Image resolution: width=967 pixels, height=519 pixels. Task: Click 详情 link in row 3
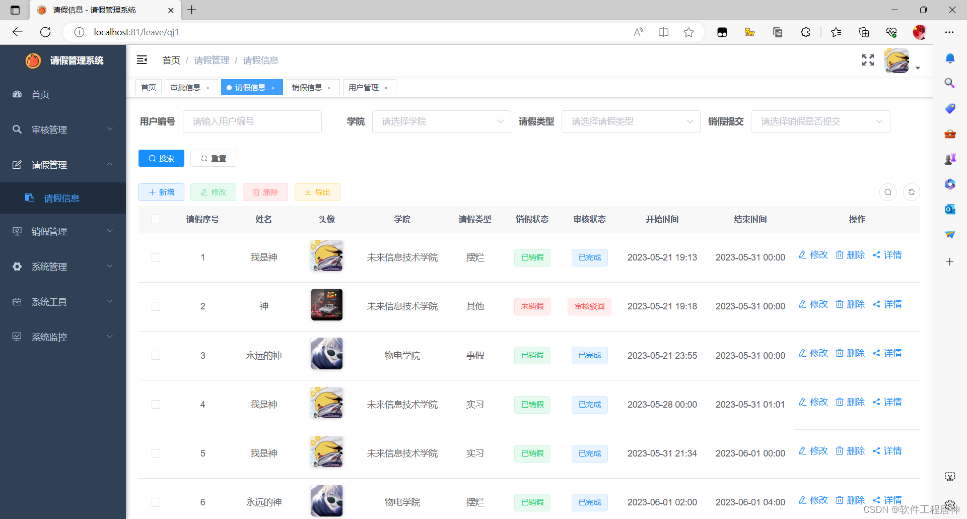887,353
